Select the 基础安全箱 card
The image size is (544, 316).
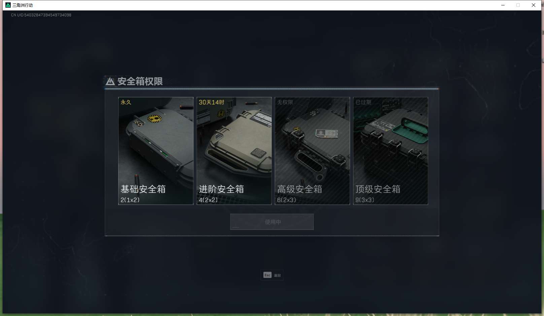pyautogui.click(x=156, y=151)
